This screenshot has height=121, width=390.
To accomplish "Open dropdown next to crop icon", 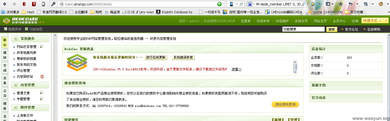I will (373, 4).
